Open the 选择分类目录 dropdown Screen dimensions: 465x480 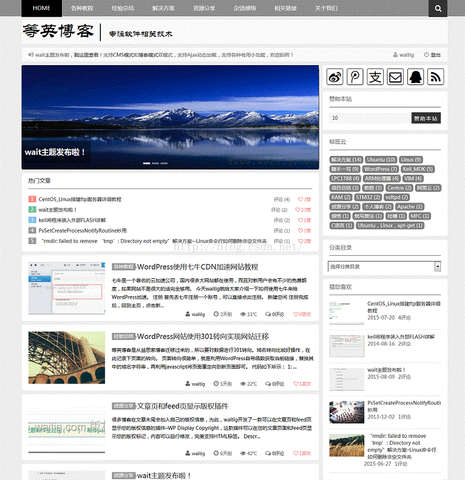[384, 266]
